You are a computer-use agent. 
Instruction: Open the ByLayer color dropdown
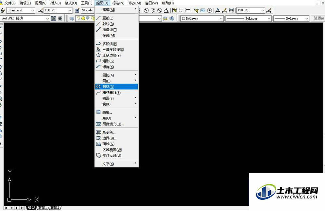[202, 19]
